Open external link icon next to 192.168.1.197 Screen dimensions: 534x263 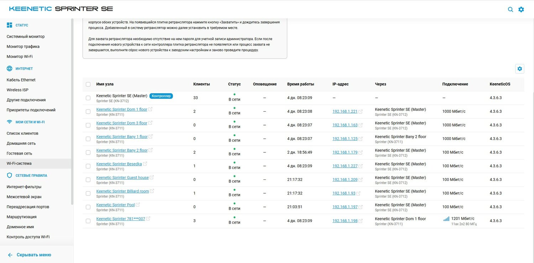[361, 207]
